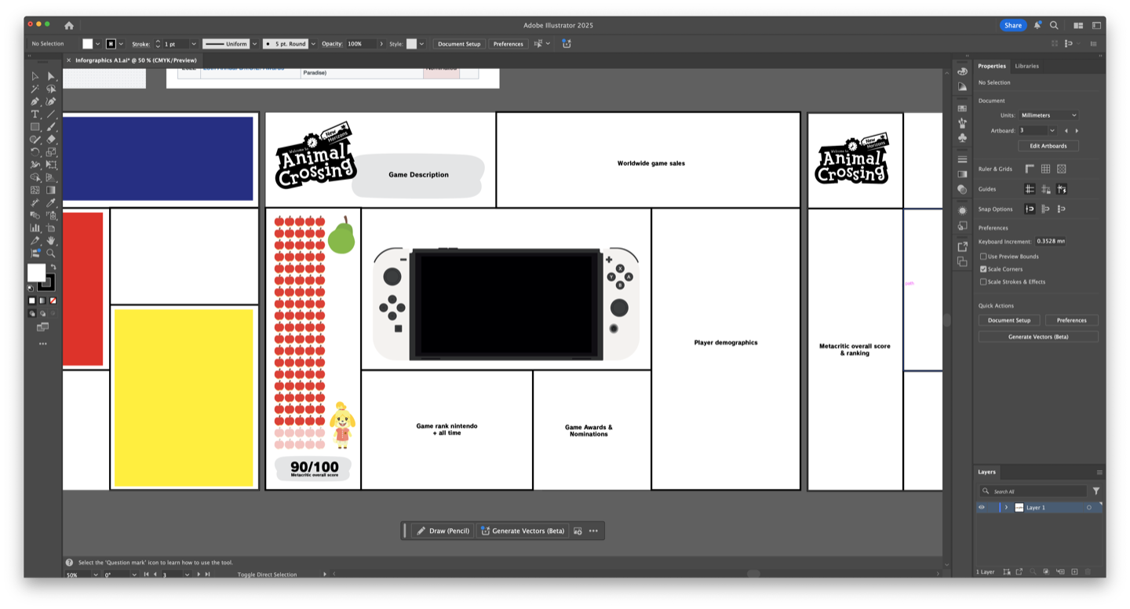Click Generate Vectors (Beta) in Properties panel

click(x=1038, y=337)
